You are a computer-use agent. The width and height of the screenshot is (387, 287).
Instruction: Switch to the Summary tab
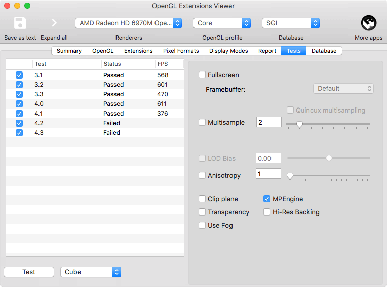(x=69, y=51)
